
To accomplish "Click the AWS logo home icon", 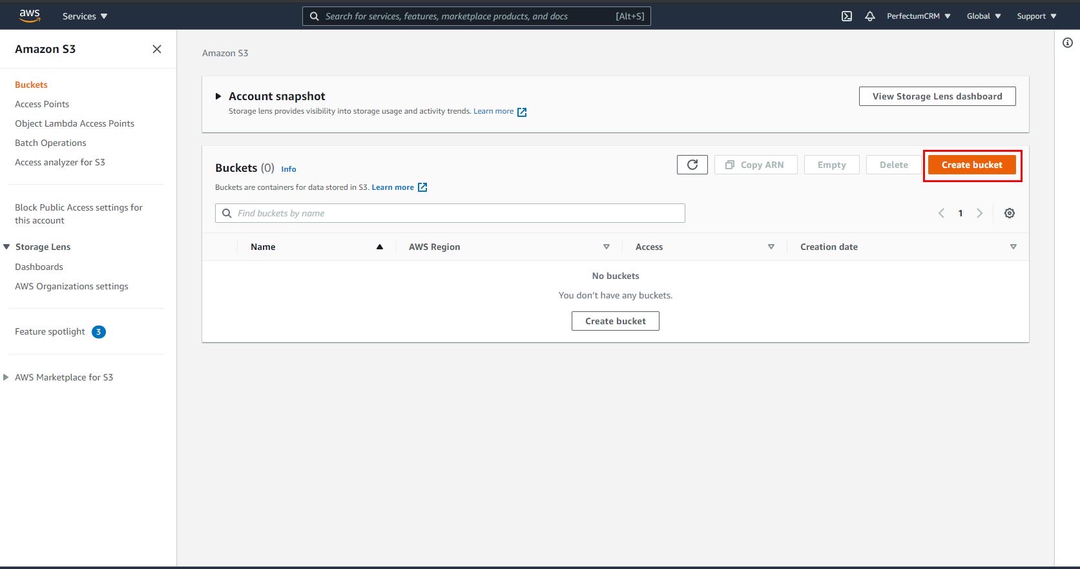I will [x=30, y=16].
